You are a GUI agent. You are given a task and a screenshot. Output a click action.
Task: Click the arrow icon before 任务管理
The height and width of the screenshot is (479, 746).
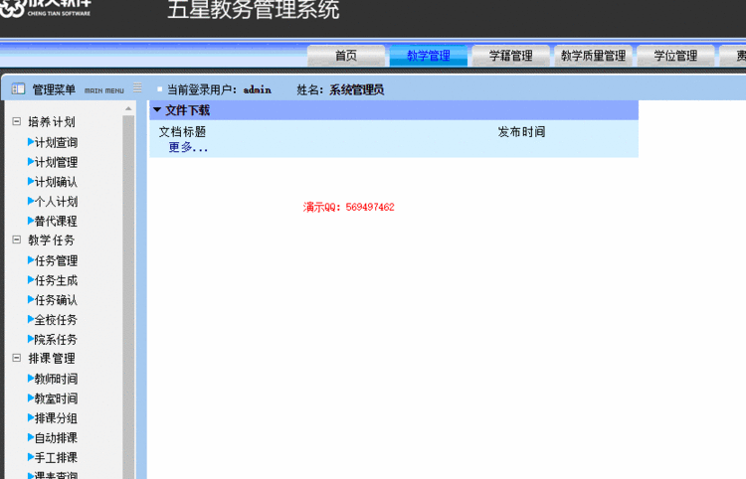31,260
